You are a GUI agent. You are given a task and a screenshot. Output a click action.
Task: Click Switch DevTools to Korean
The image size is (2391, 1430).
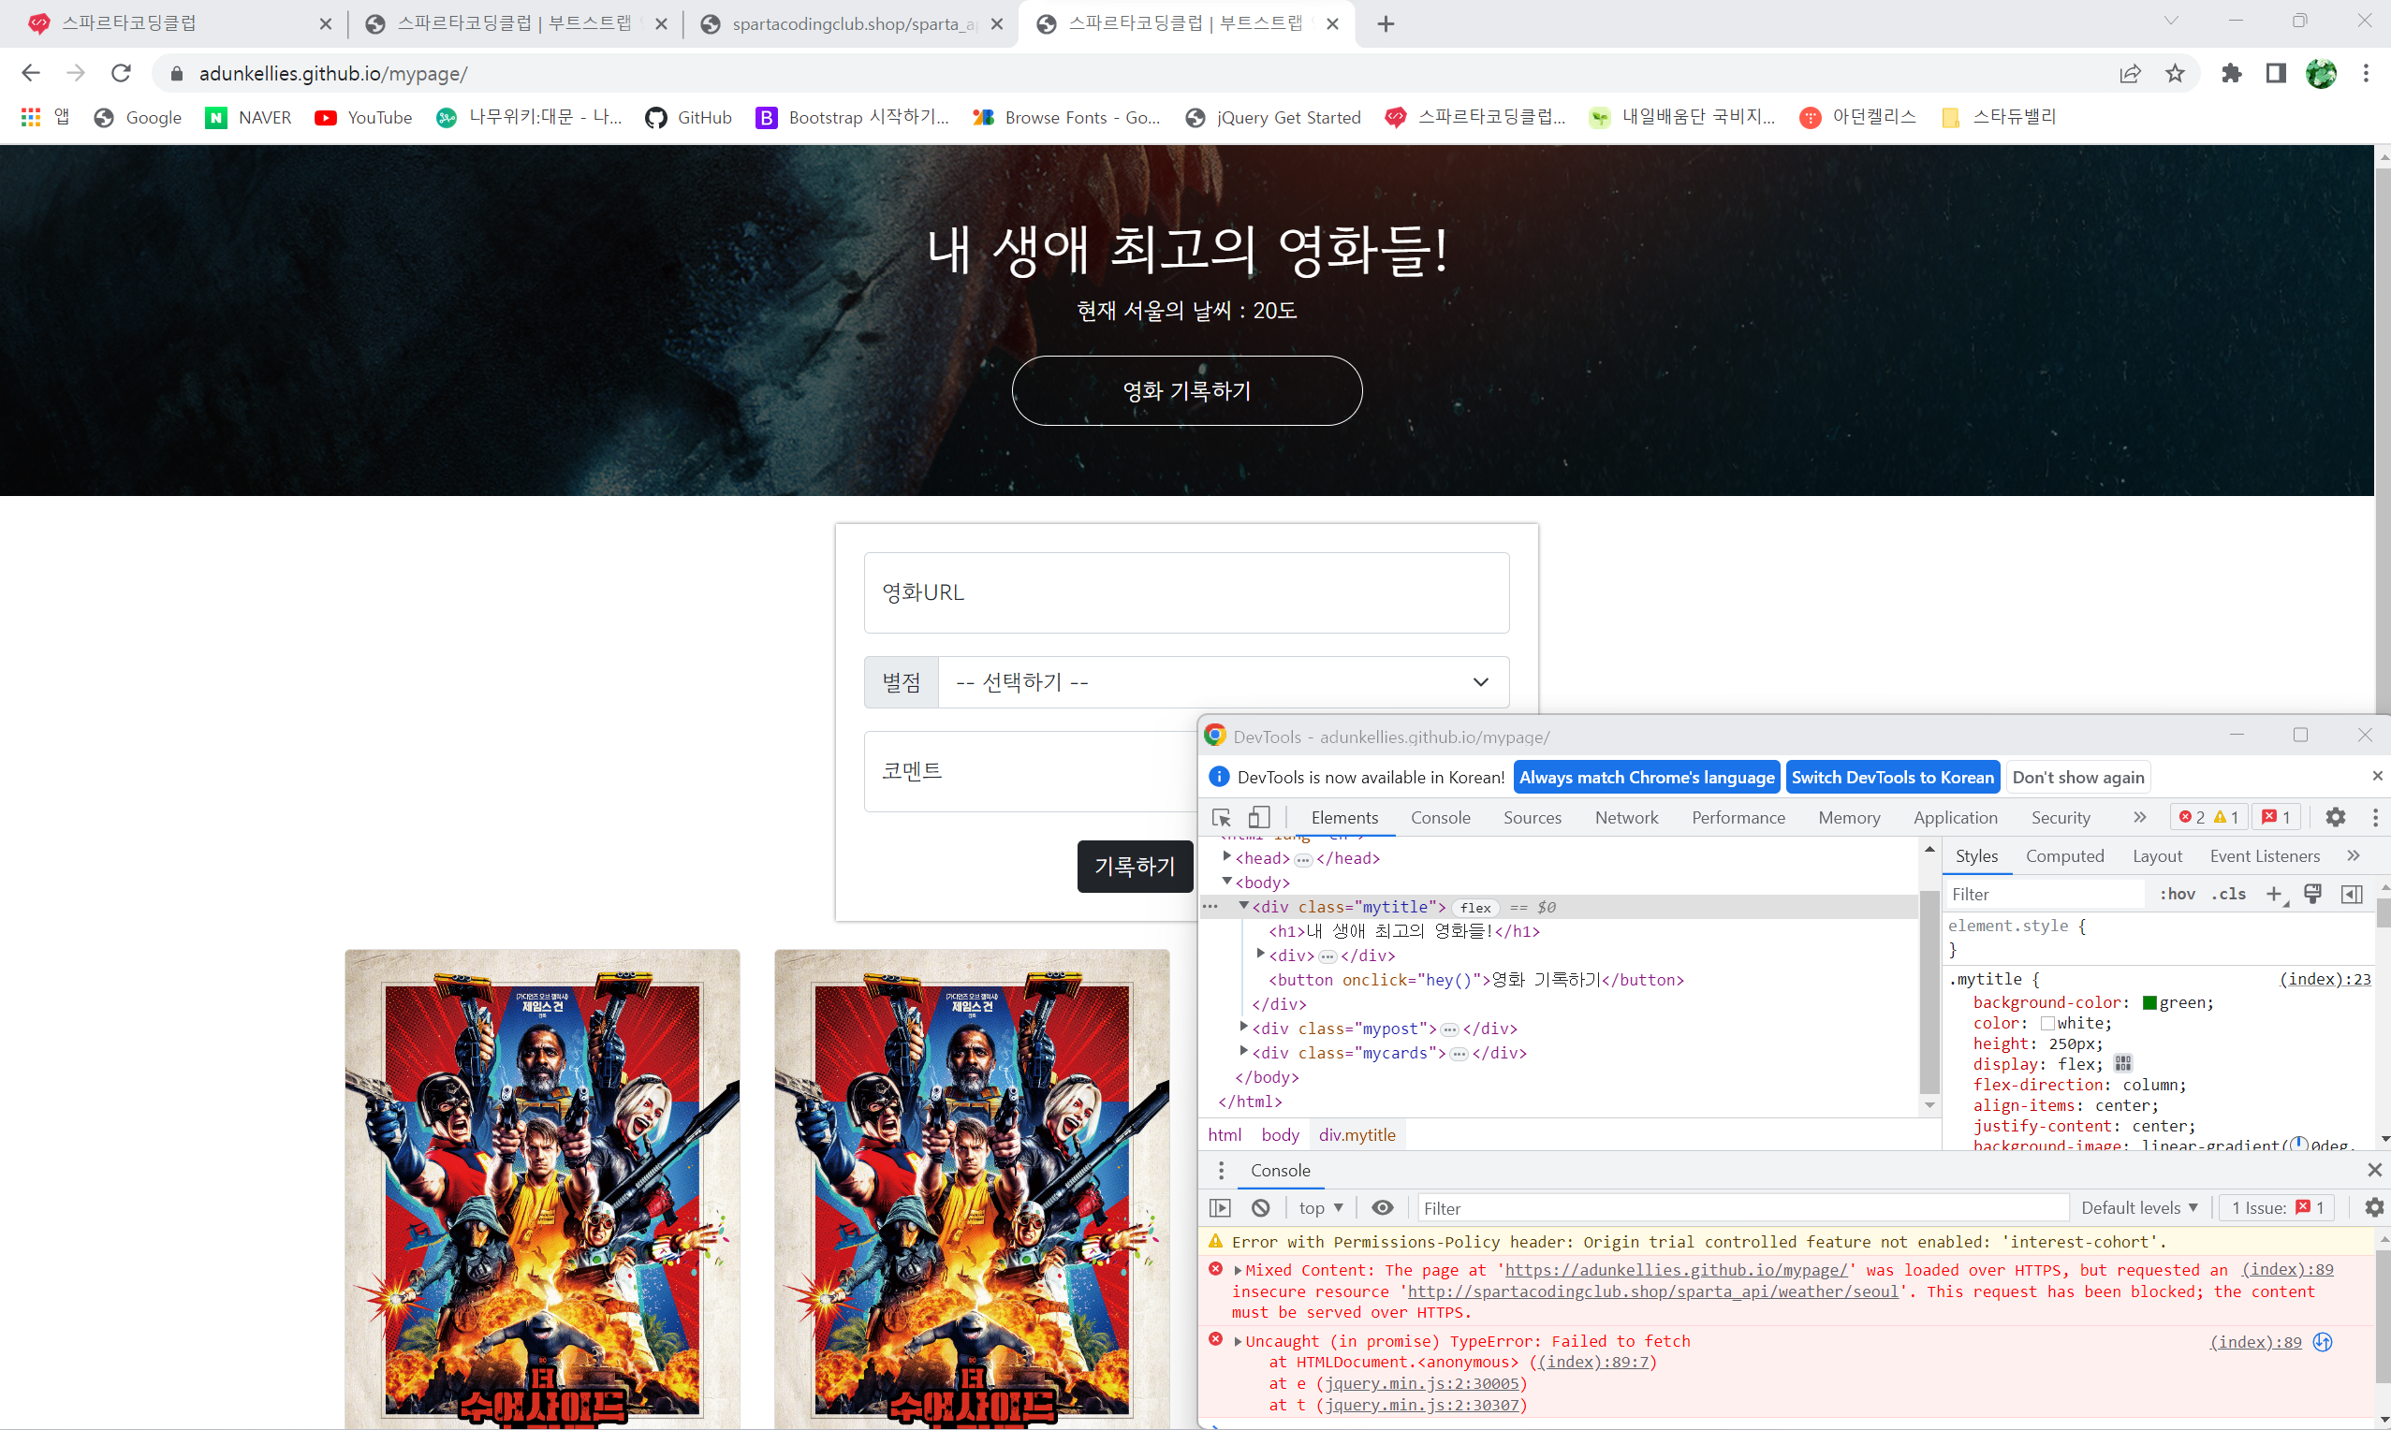(x=1893, y=777)
